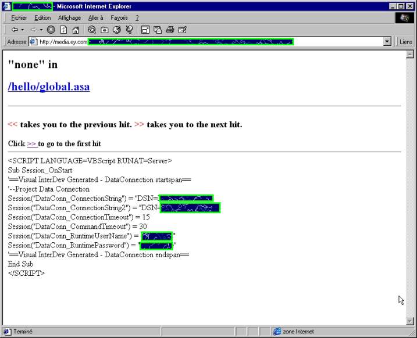Screen dimensions: 417x338
Task: Open the Favoris menu
Action: click(x=119, y=18)
